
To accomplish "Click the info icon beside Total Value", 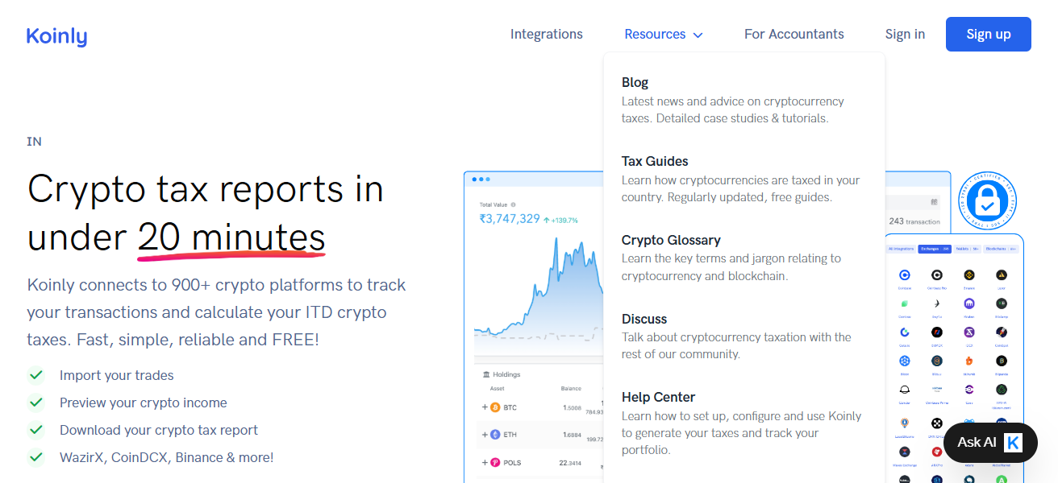I will pyautogui.click(x=513, y=204).
